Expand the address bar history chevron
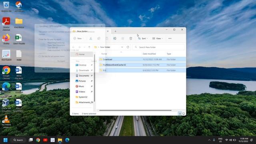256x144 pixels. point(122,47)
